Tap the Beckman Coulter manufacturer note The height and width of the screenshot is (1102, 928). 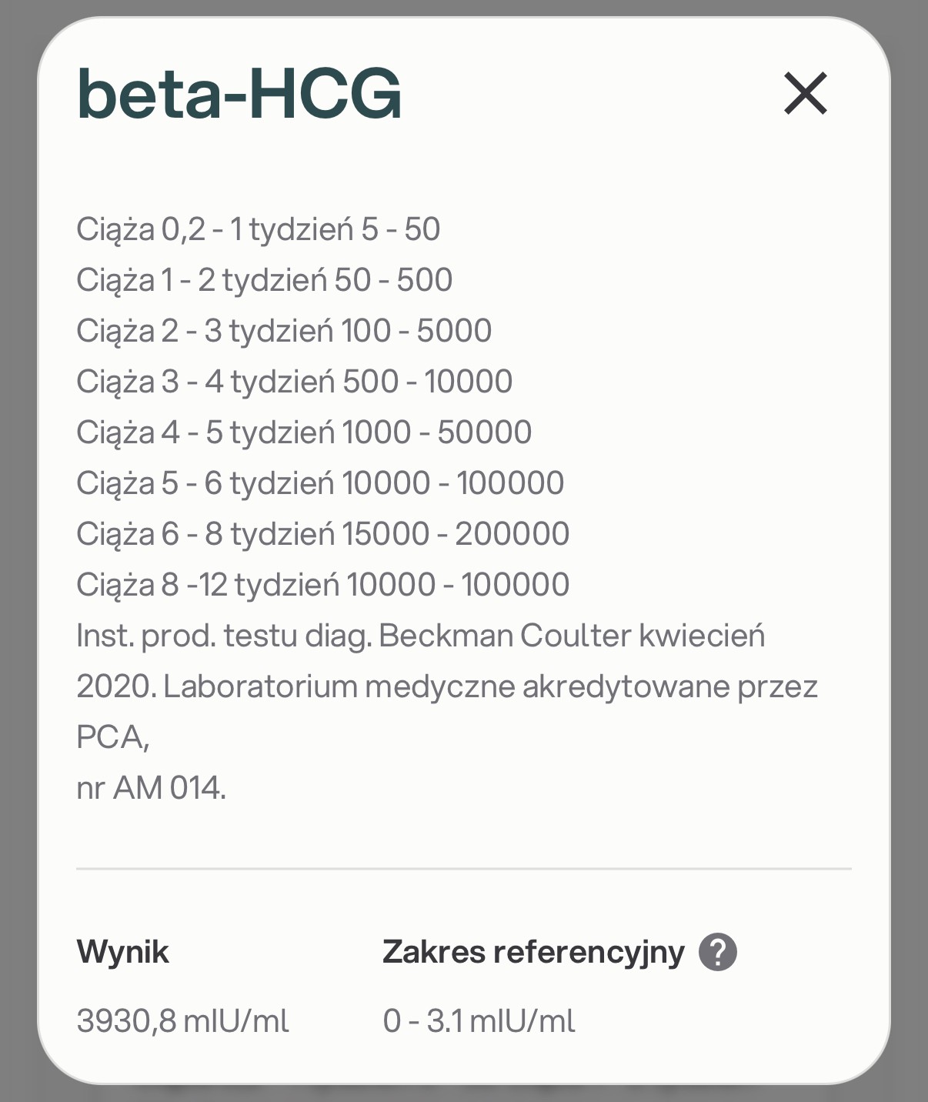[x=420, y=636]
